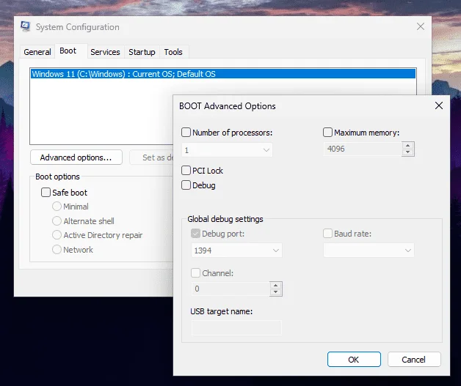The image size is (461, 386).
Task: Toggle the Debug port checkbox
Action: (195, 234)
